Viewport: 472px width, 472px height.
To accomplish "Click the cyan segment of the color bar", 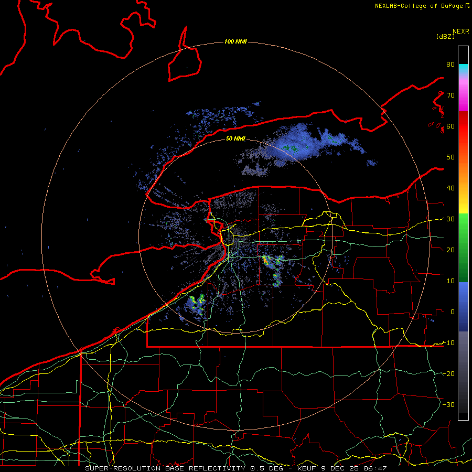I will point(463,69).
